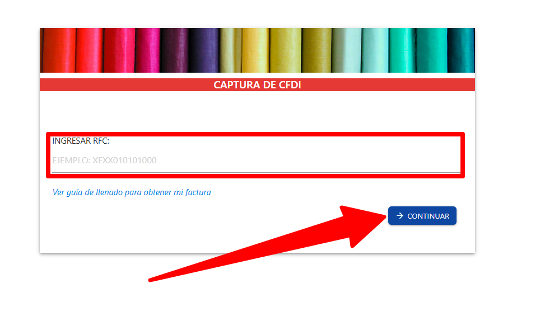540x321 pixels.
Task: Click the red highlight rectangle border
Action: coord(255,134)
